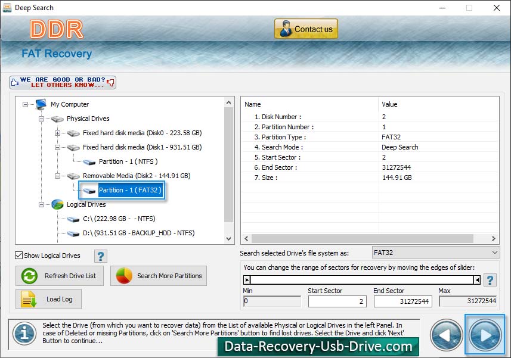Toggle Show Logical Drives checkbox

click(x=18, y=256)
